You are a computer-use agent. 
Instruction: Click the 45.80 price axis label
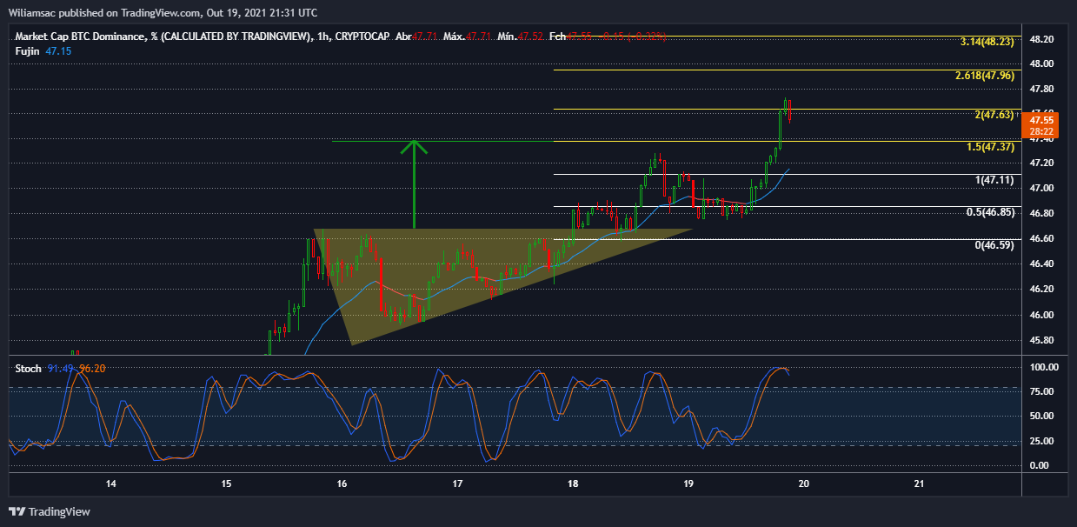1042,340
